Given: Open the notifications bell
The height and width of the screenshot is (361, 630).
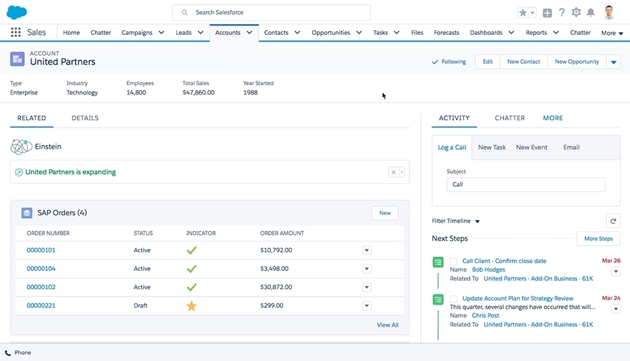Looking at the screenshot, I should tap(590, 13).
